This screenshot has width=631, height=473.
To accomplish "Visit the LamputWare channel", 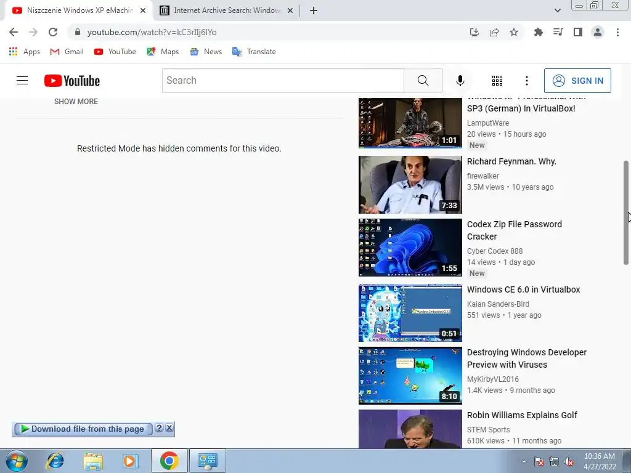I will pyautogui.click(x=488, y=123).
